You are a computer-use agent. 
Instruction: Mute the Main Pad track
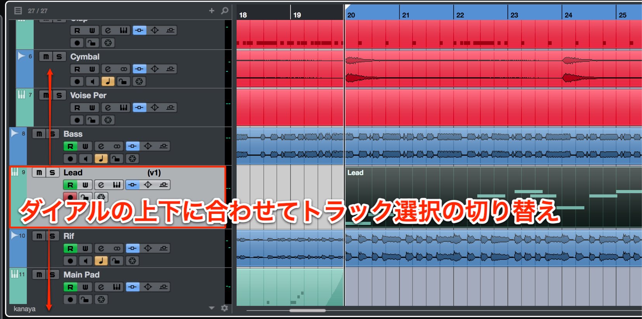[39, 275]
